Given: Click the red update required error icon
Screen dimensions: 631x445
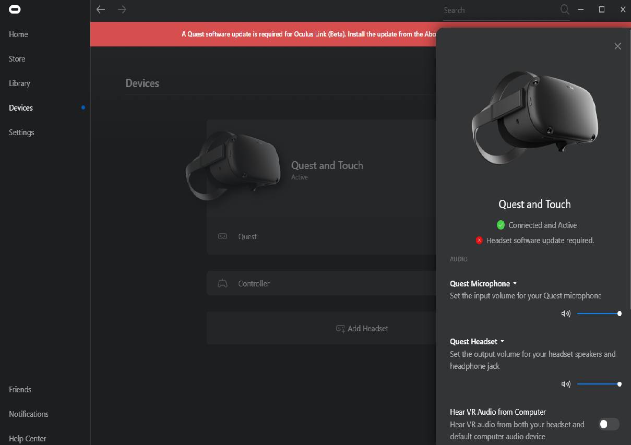Looking at the screenshot, I should (x=479, y=240).
